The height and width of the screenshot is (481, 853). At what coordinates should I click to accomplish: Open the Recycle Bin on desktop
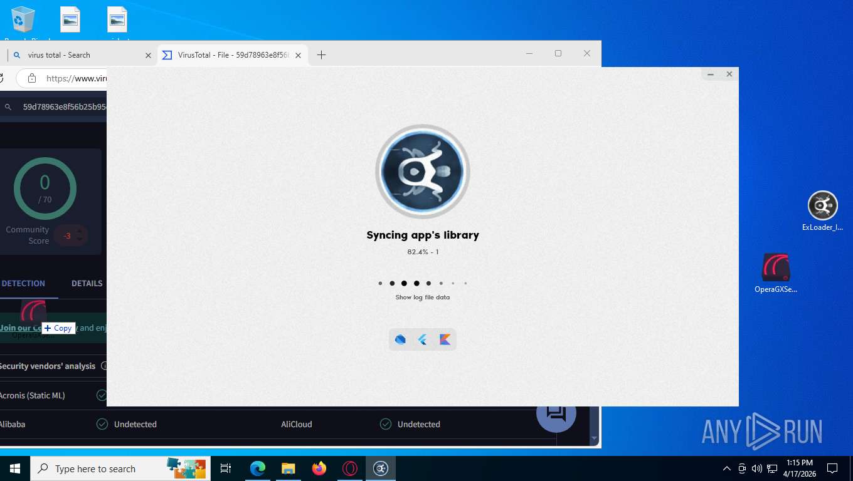pos(23,23)
